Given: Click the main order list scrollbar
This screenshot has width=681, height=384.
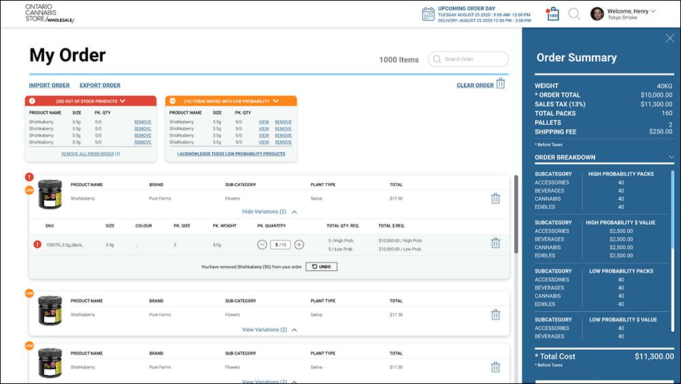Looking at the screenshot, I should tap(516, 214).
